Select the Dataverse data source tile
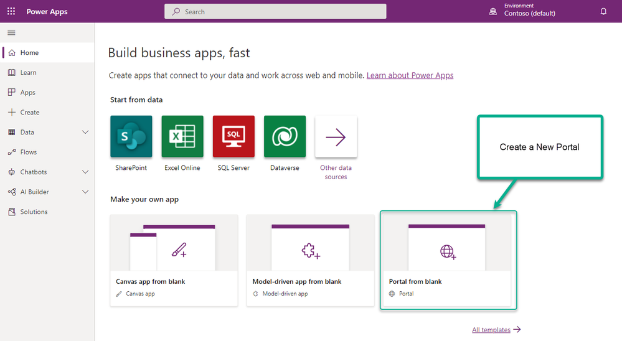622x341 pixels. pyautogui.click(x=285, y=136)
